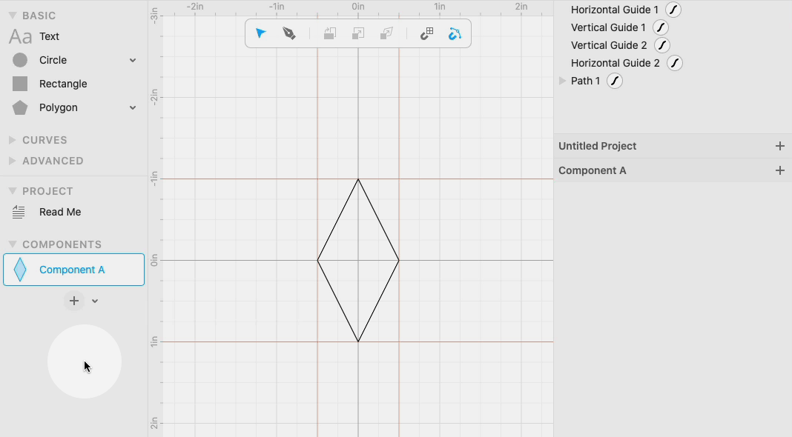Viewport: 792px width, 437px height.
Task: Click the plus next to Component A header
Action: [x=779, y=170]
